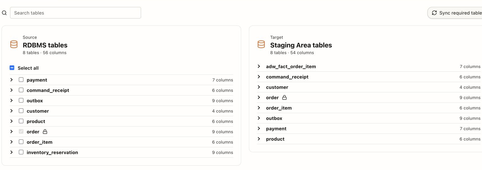Check the source product table checkbox
This screenshot has width=482, height=170.
21,121
